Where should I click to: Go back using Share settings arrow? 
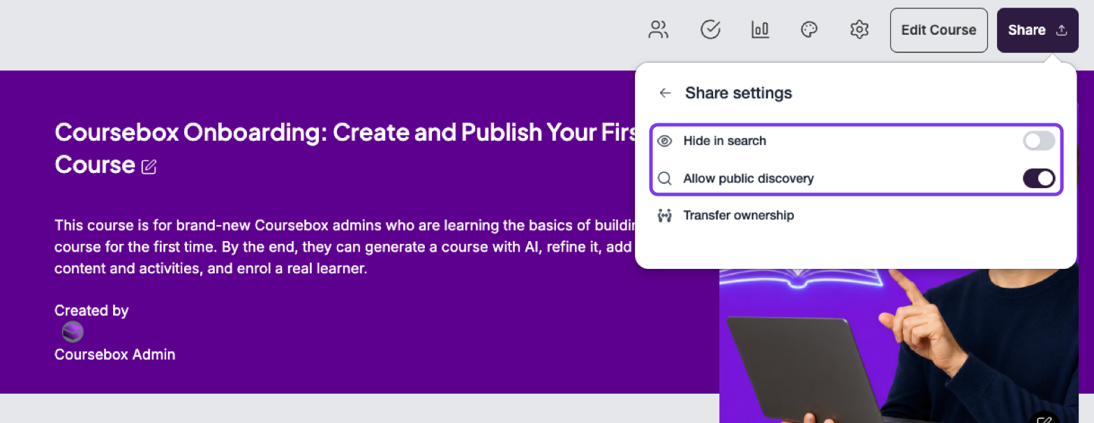tap(665, 93)
